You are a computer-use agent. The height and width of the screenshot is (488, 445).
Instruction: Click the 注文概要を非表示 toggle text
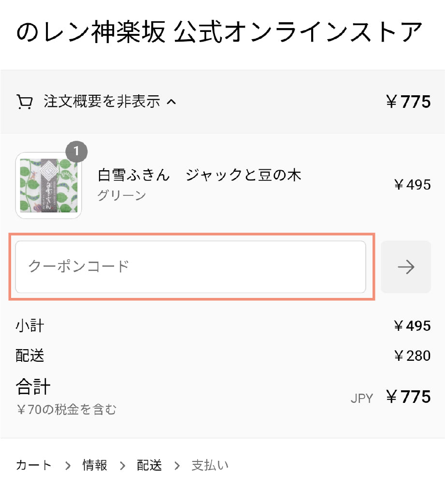point(101,102)
